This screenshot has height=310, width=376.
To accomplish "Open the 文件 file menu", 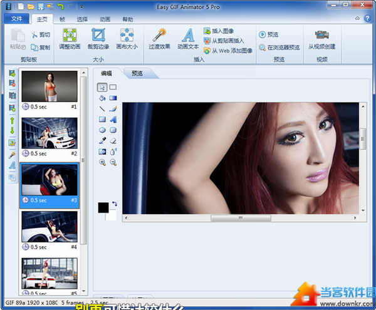I will coord(16,19).
